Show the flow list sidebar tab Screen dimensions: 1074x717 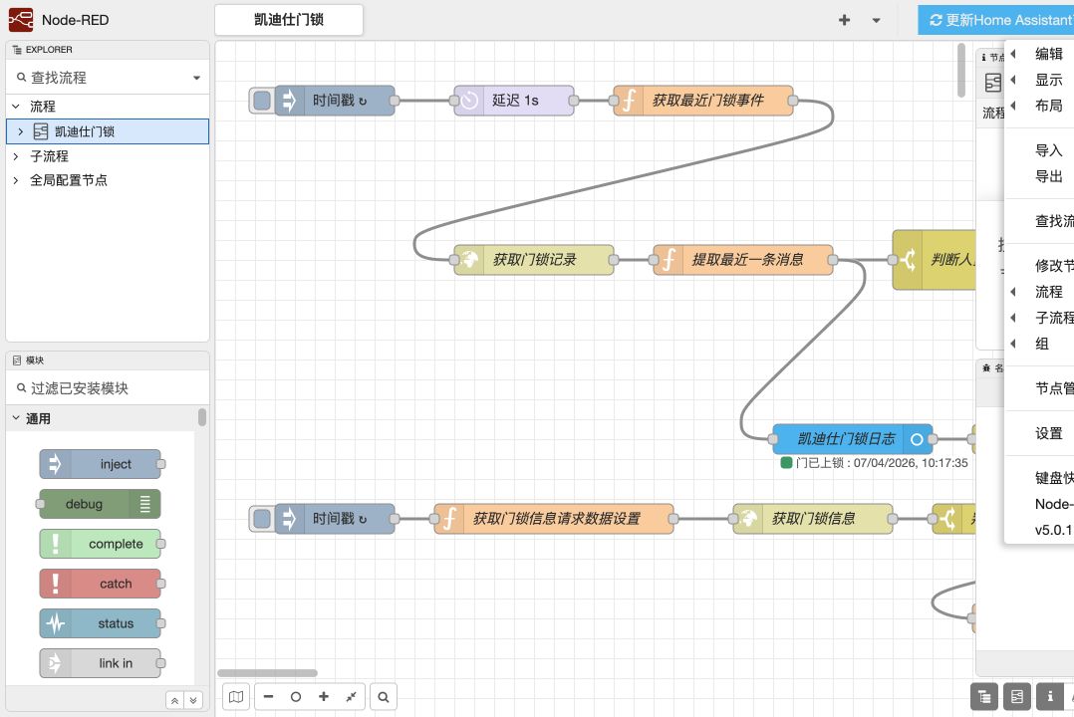(1017, 697)
